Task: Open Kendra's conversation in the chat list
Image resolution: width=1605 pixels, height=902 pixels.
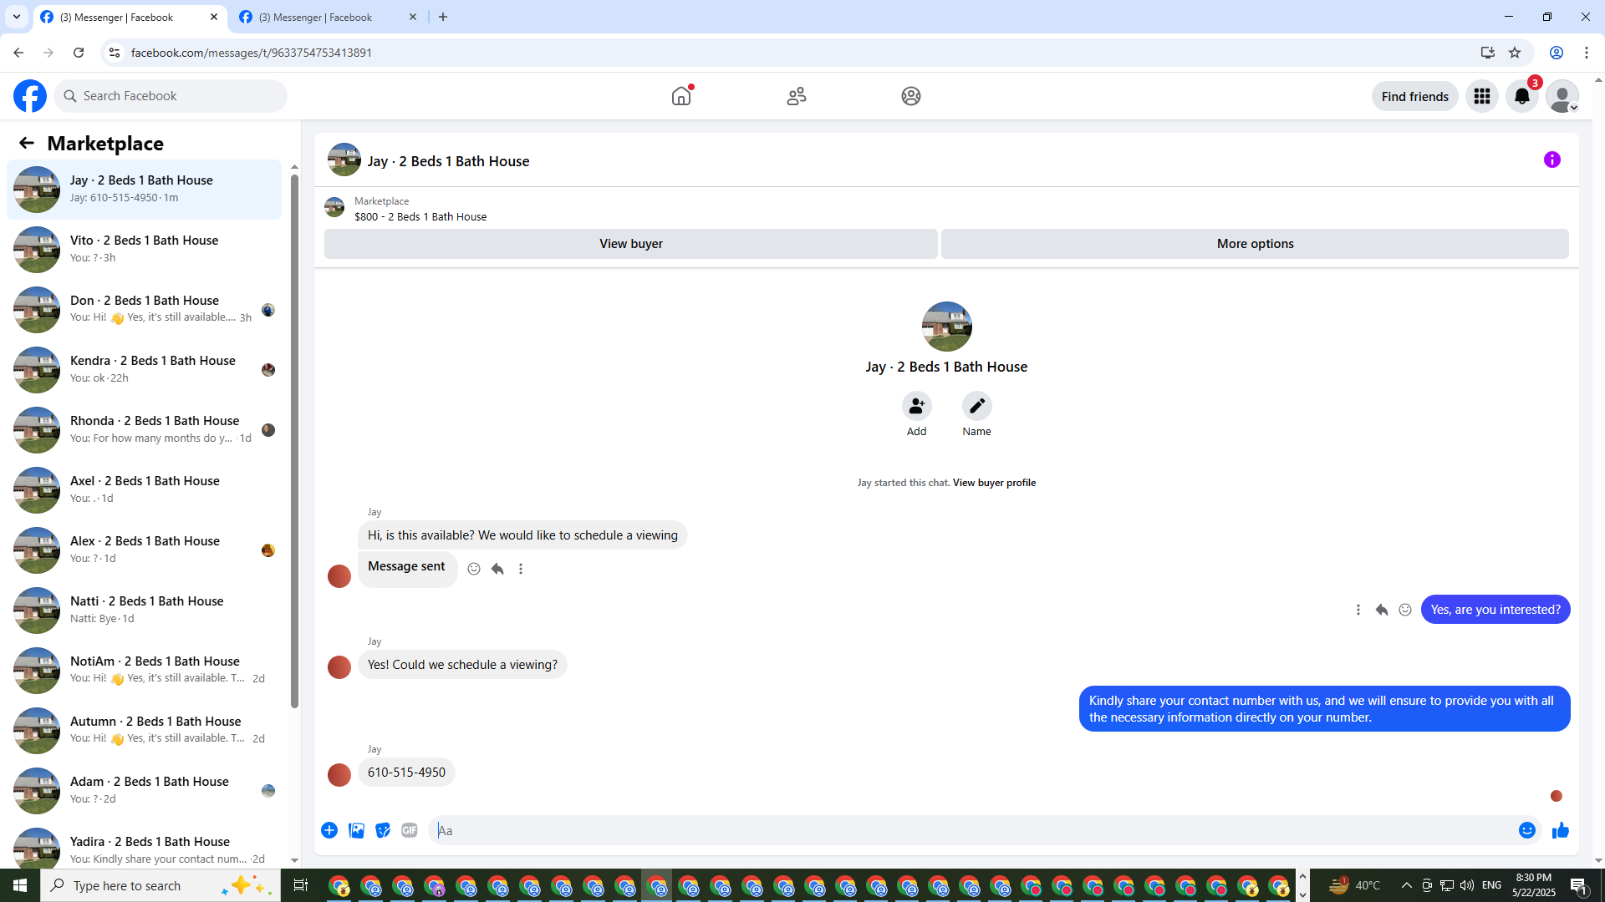Action: pyautogui.click(x=145, y=370)
